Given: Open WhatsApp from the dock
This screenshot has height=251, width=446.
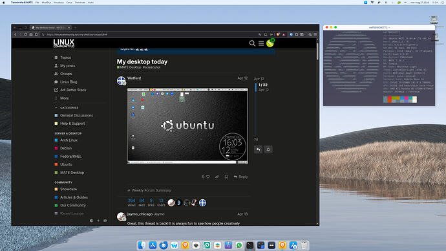Looking at the screenshot, I should pyautogui.click(x=239, y=245).
